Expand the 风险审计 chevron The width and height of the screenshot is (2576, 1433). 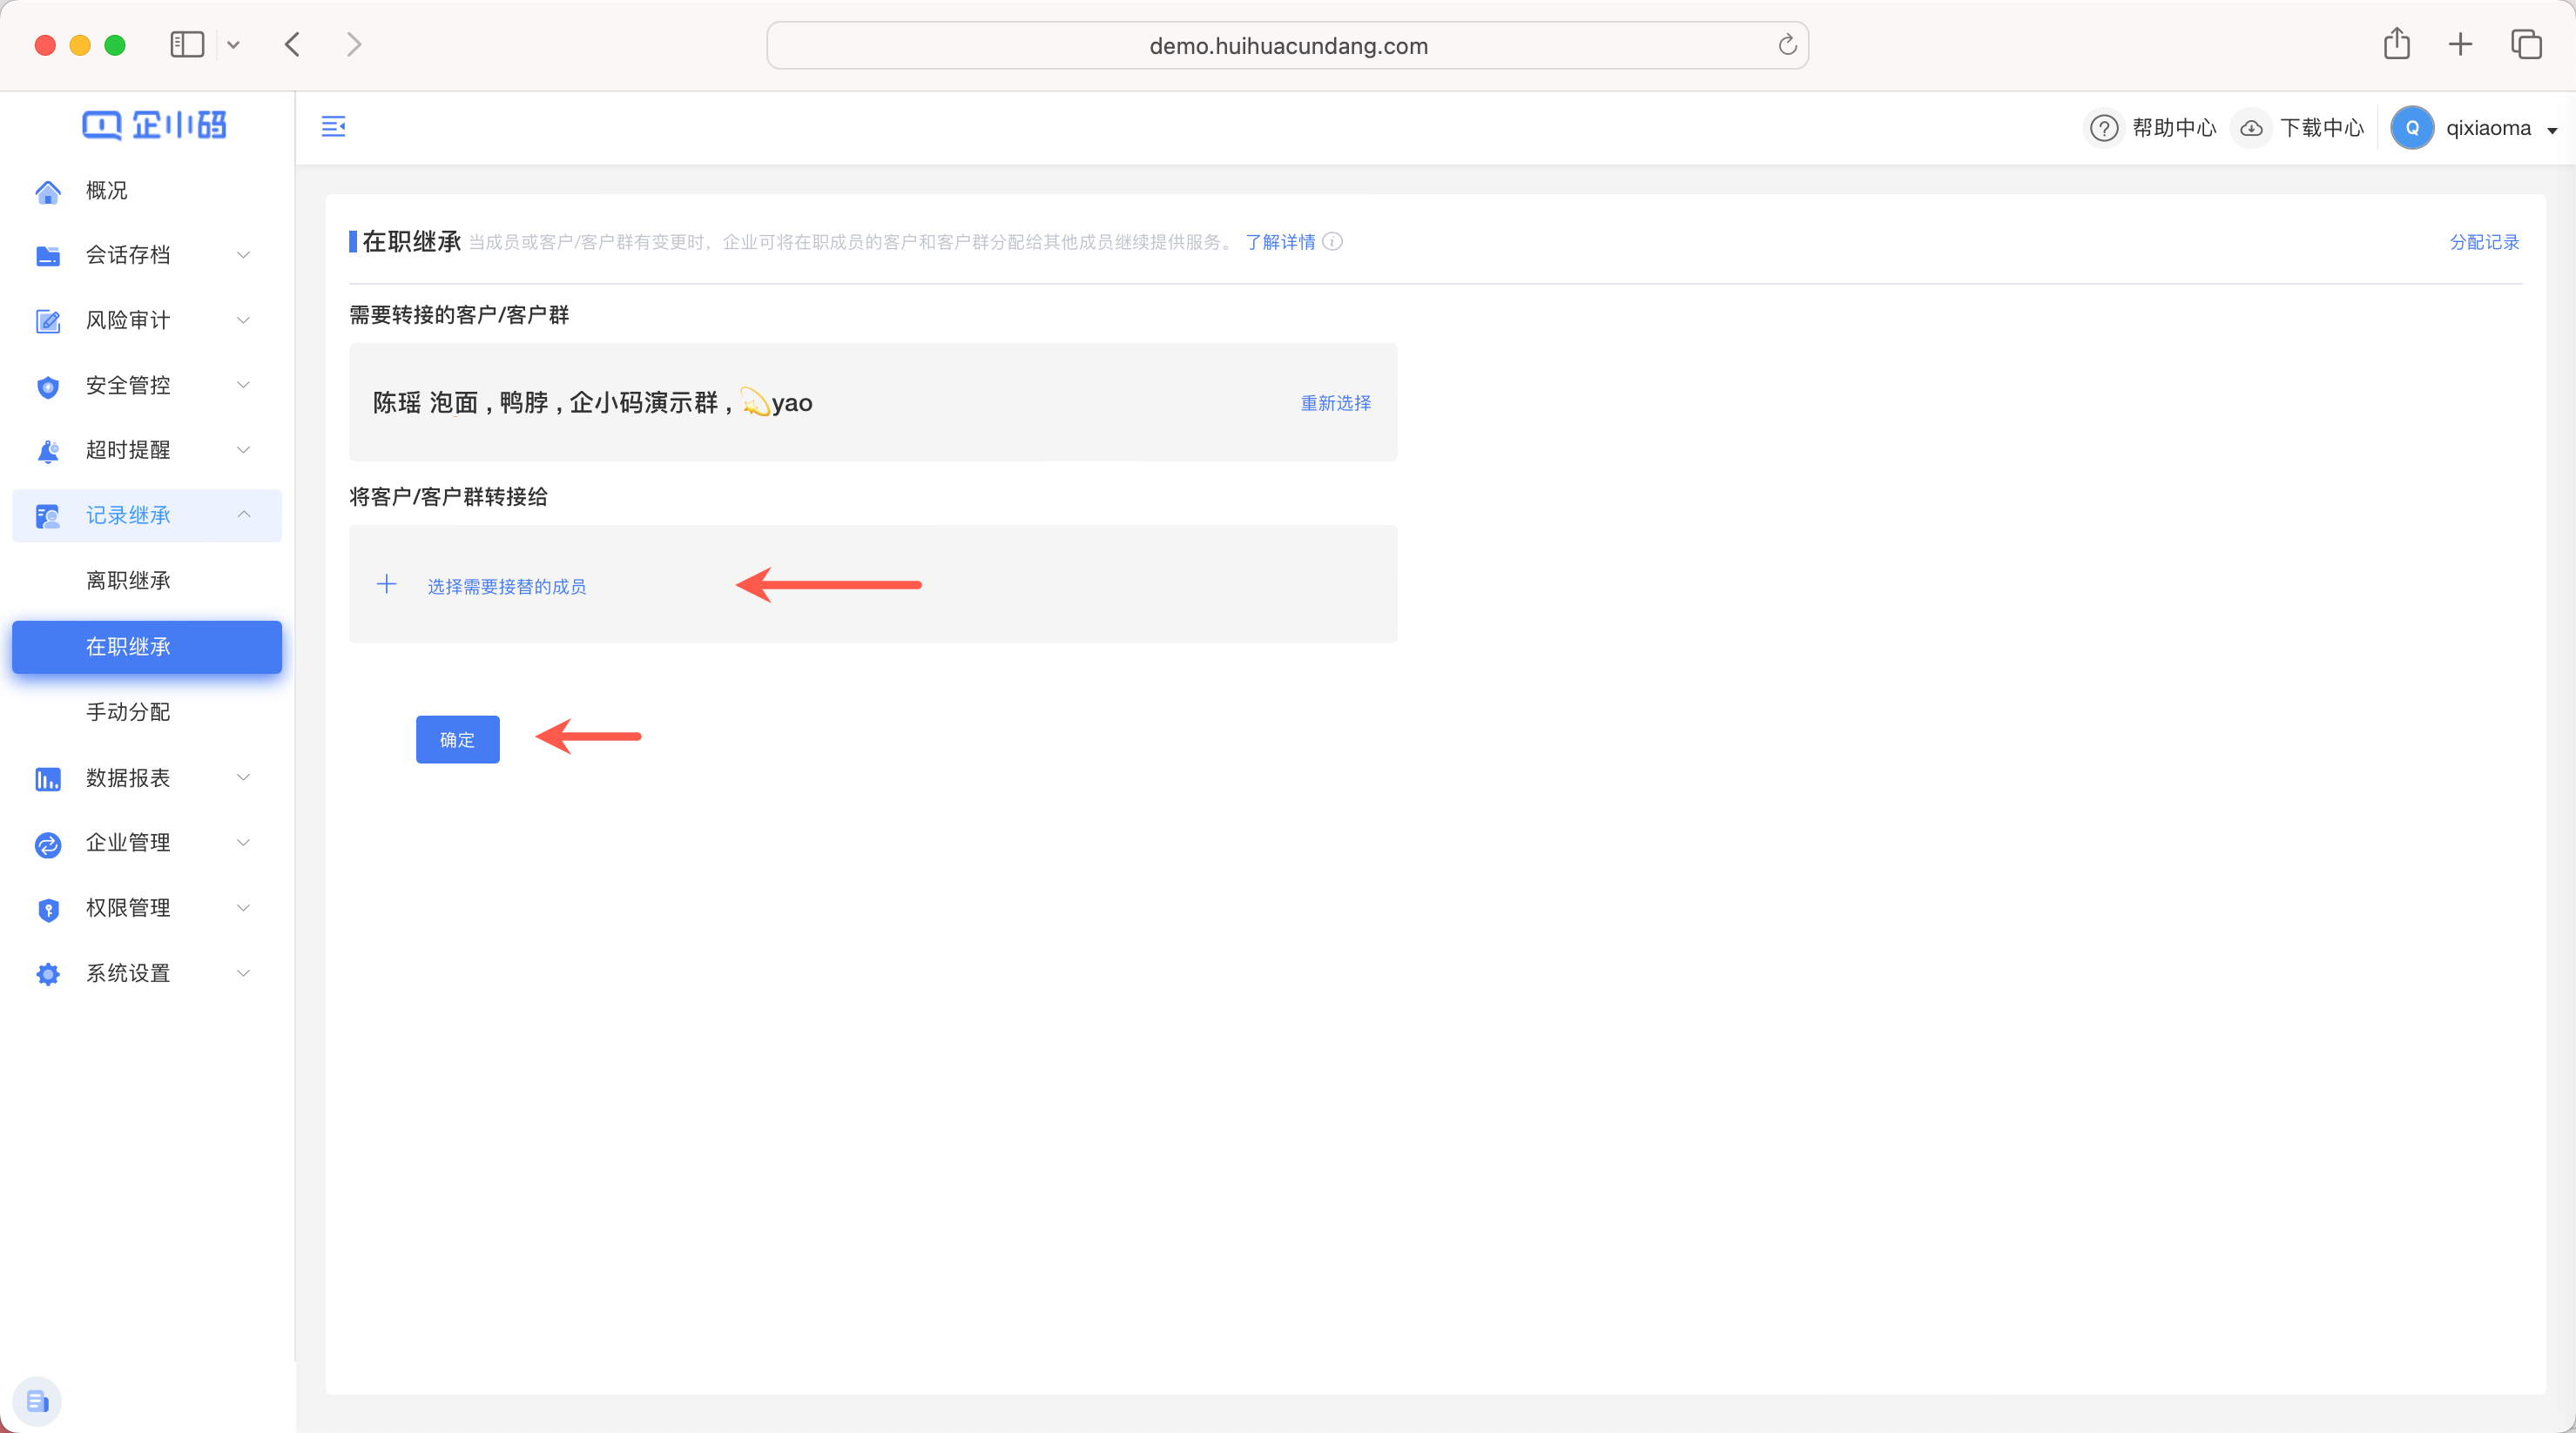point(243,320)
